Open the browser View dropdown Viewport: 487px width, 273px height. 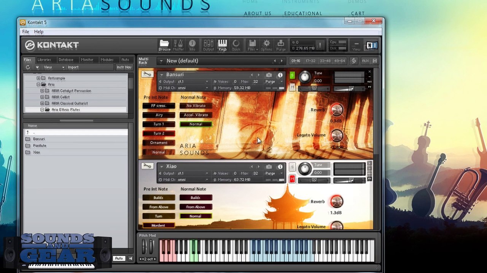(54, 67)
